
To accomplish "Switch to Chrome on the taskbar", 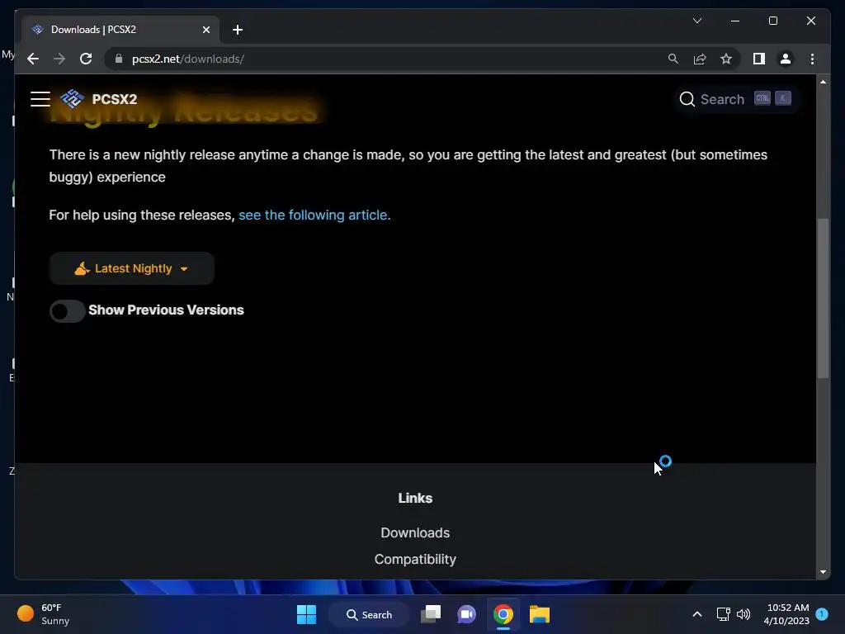I will pyautogui.click(x=503, y=614).
